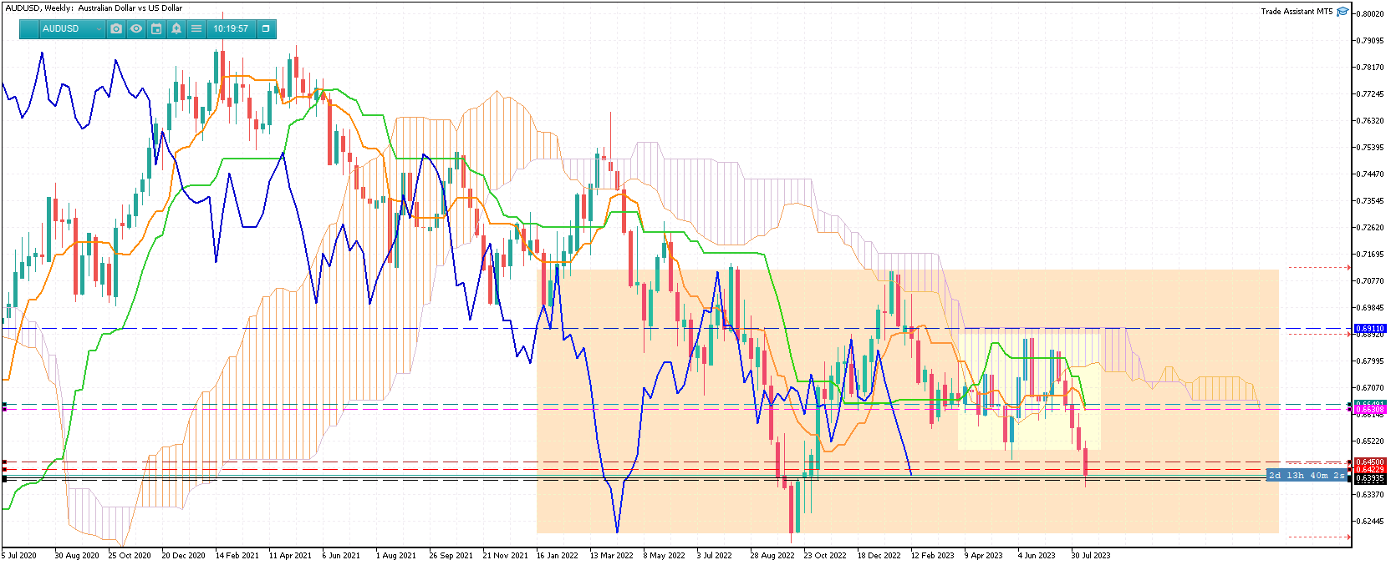Image resolution: width=1396 pixels, height=565 pixels.
Task: Click the dropdown arrow next to AUDUSD
Action: tap(99, 29)
